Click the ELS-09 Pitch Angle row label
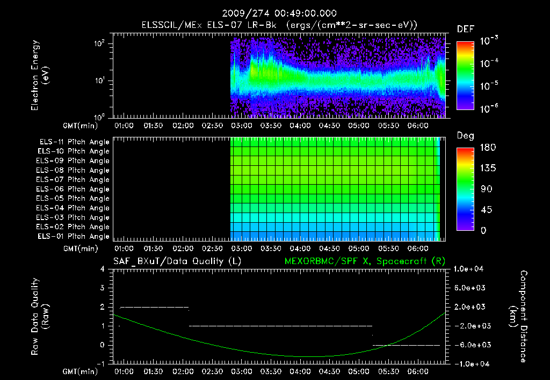550x380 pixels. (x=73, y=161)
